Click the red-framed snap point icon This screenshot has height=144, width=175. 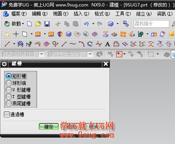119,54
